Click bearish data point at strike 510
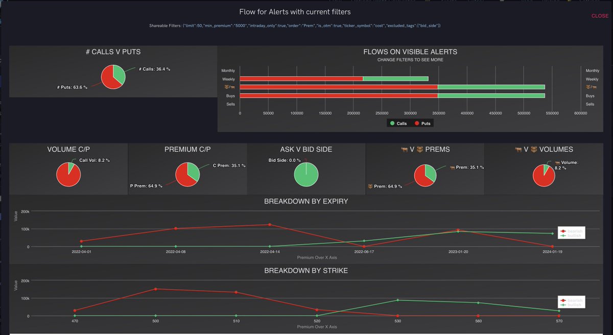 tap(236, 292)
